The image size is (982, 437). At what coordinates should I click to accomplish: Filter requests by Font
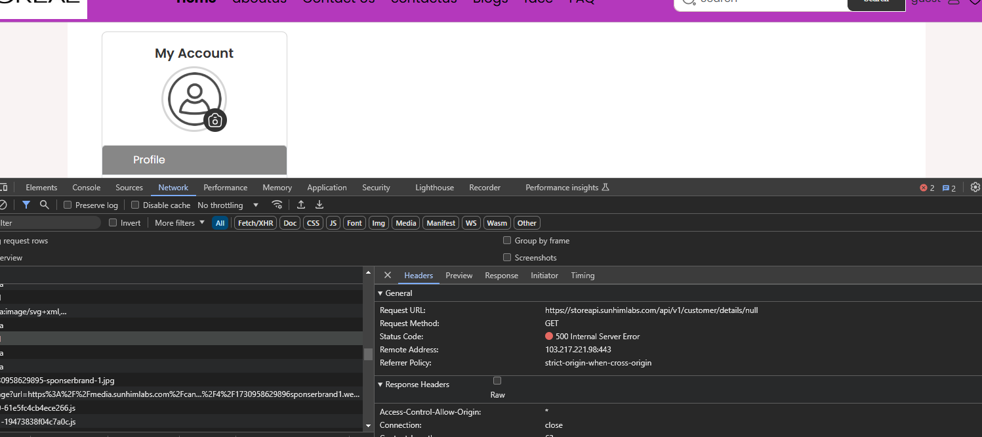point(354,223)
